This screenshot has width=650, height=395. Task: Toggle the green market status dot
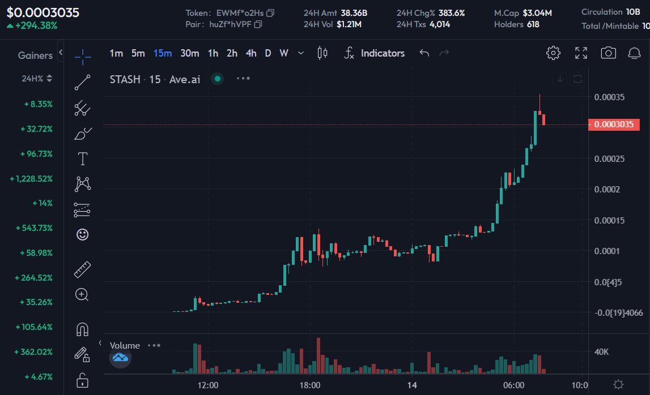click(x=217, y=79)
